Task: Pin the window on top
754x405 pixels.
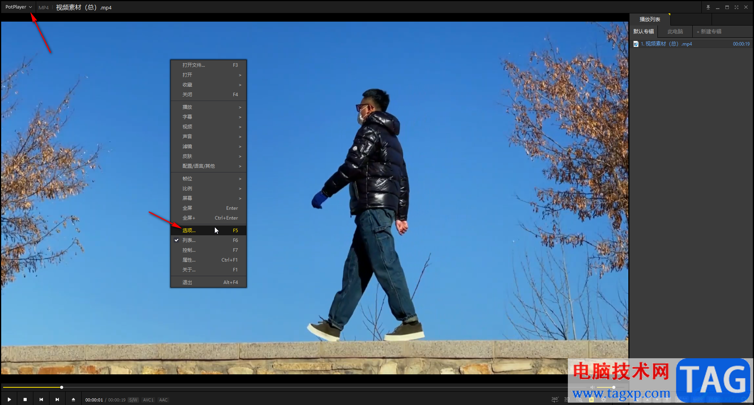Action: [708, 7]
